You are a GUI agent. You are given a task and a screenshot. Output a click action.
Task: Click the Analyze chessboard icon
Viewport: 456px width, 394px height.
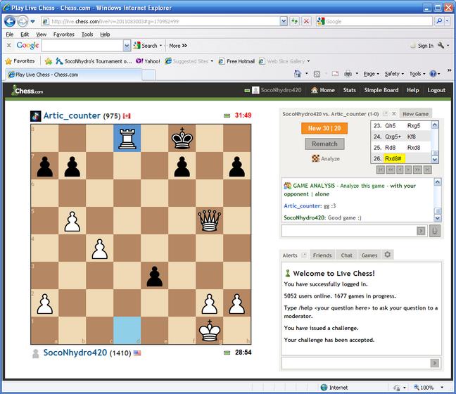click(x=315, y=158)
